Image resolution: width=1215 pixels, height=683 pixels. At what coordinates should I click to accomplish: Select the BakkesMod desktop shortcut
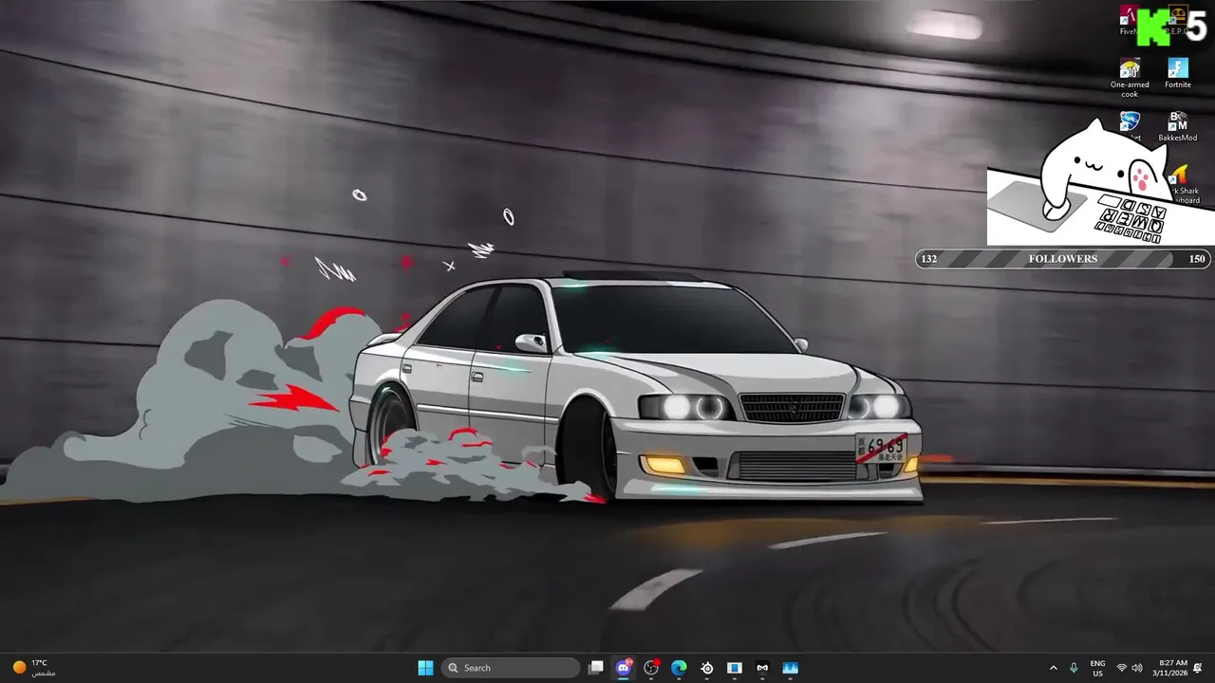pos(1177,126)
